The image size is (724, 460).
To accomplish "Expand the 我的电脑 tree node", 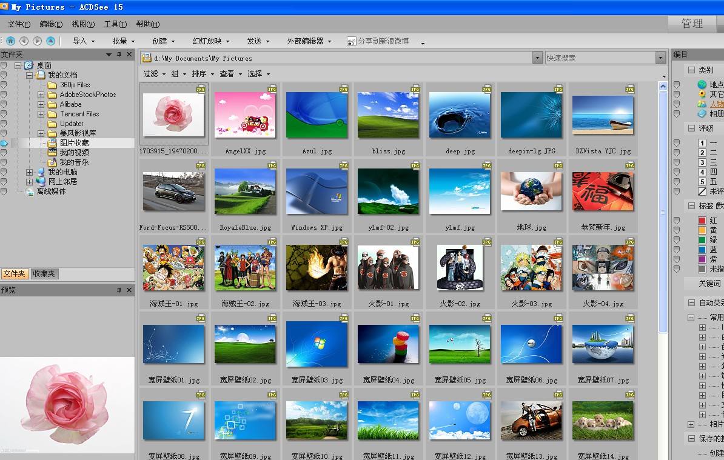I will click(29, 172).
